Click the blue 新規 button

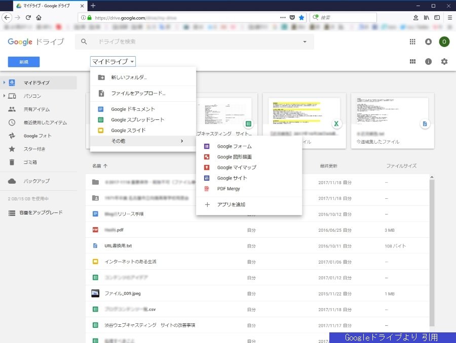coord(23,62)
